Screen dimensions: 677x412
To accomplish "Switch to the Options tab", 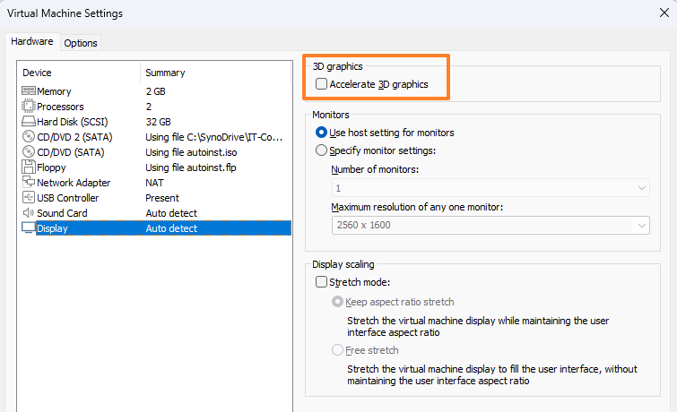I will pyautogui.click(x=81, y=43).
